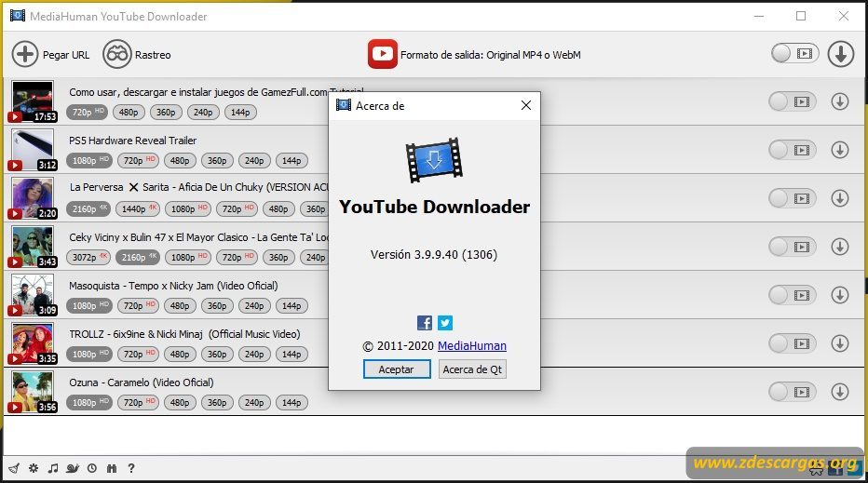The width and height of the screenshot is (868, 483).
Task: Click the Aceptar button
Action: point(397,369)
